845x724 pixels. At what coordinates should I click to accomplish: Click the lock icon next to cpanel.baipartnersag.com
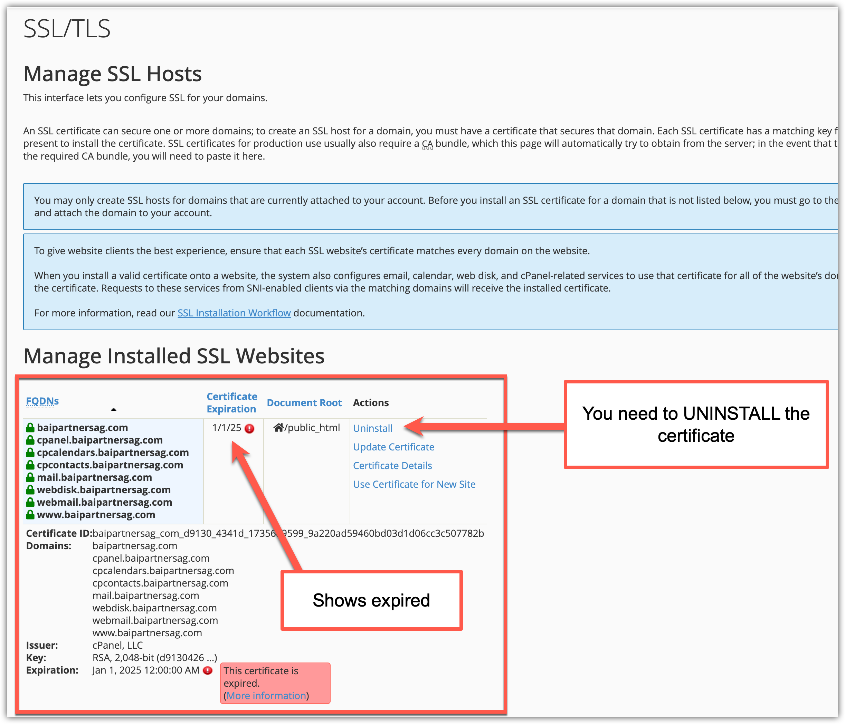pos(30,440)
